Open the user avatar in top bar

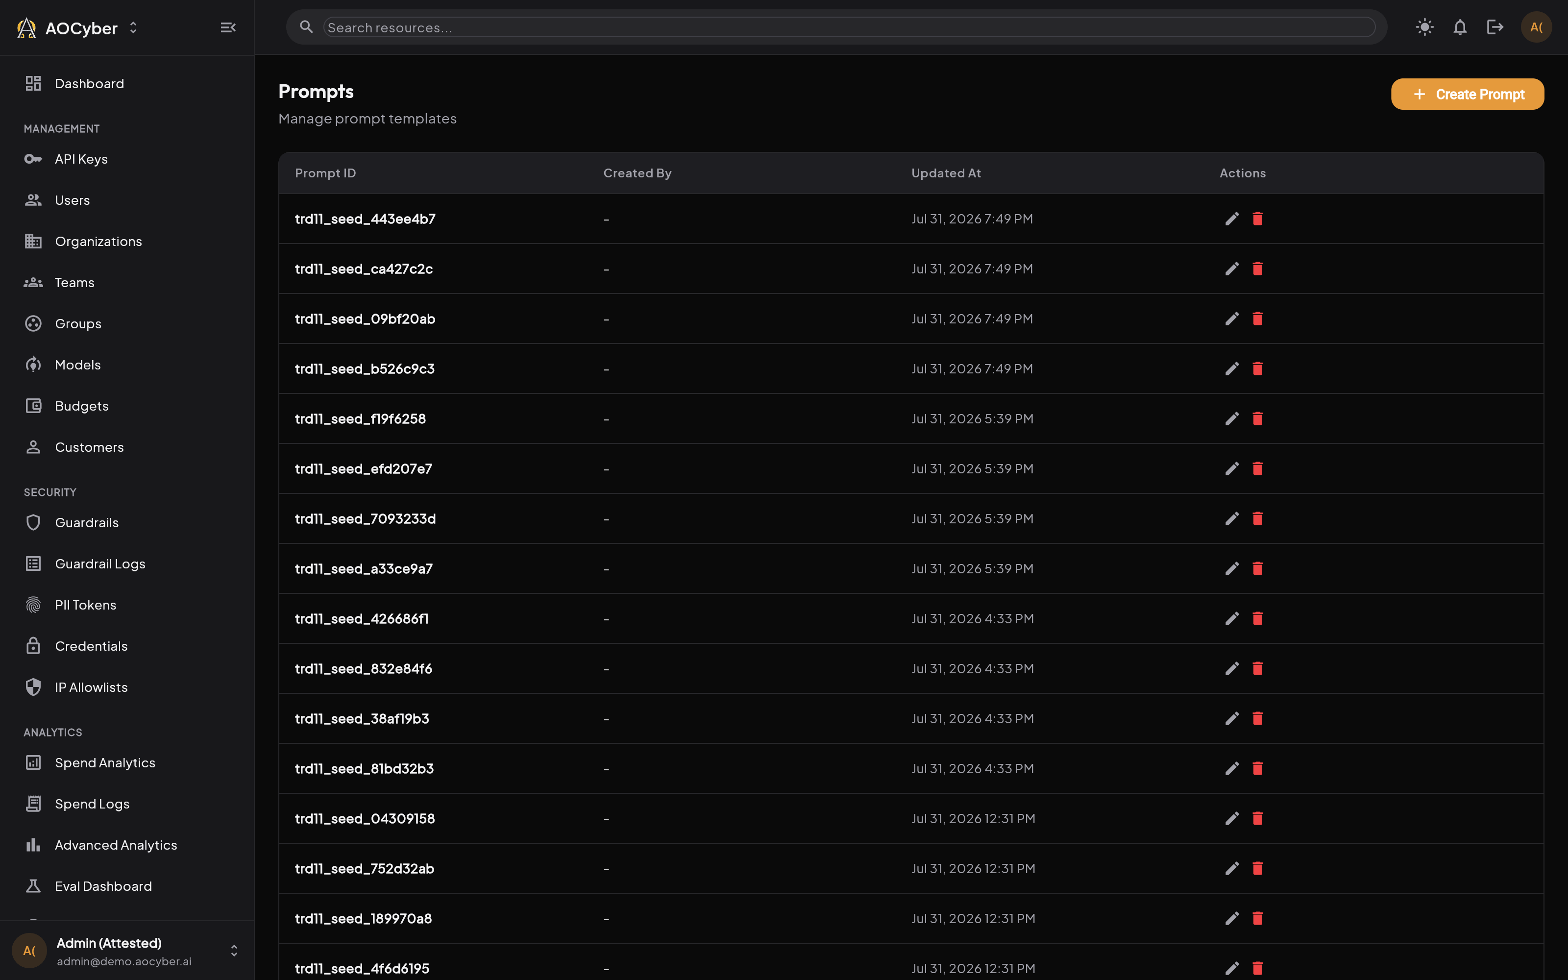pyautogui.click(x=1535, y=27)
